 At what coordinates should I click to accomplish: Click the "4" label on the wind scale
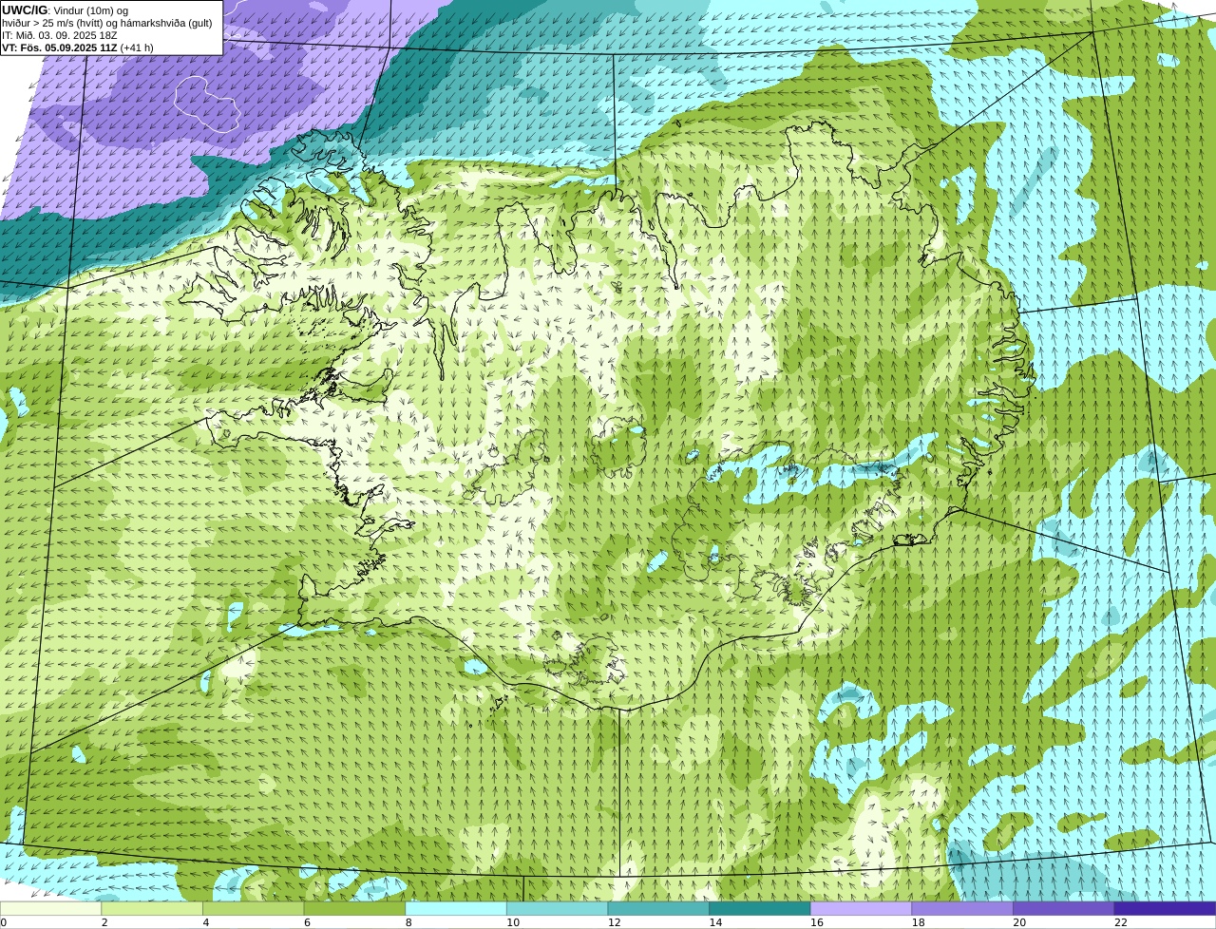206,922
